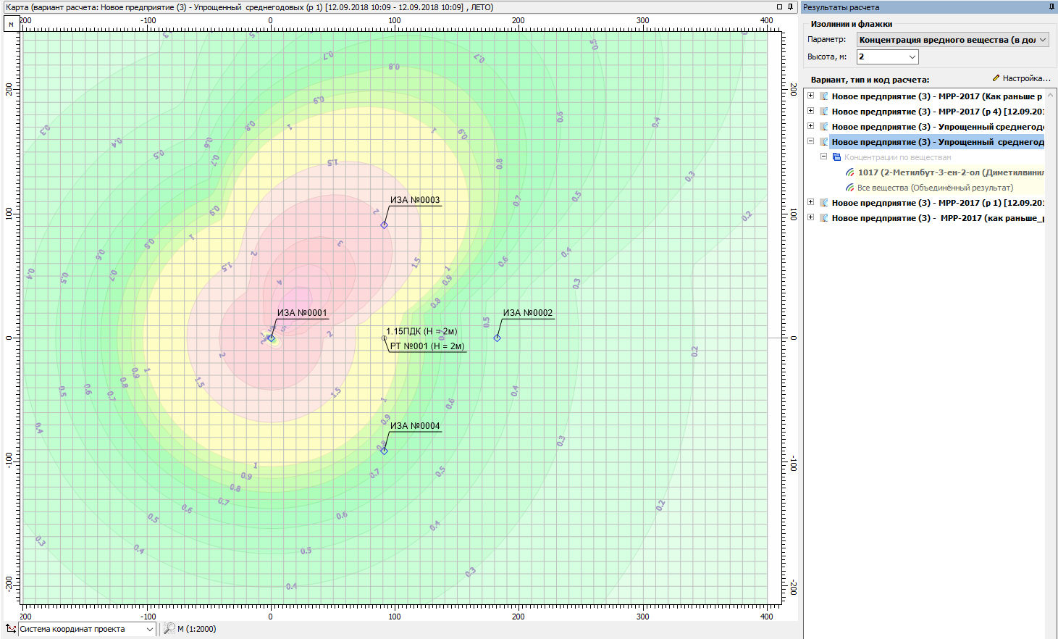Pin the Результаты расчета panel
This screenshot has width=1058, height=639.
(x=1051, y=7)
